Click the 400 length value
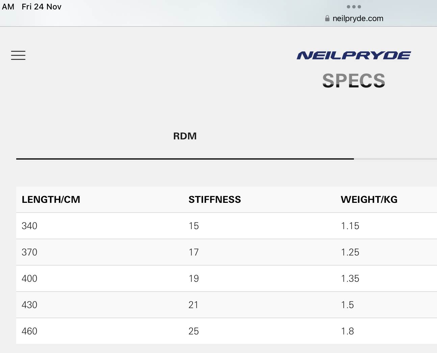The height and width of the screenshot is (353, 437). 29,278
